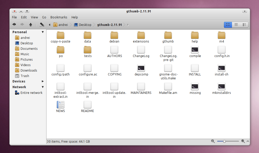Screen dimensions: 259x153
Task: Select the m4 folder icon
Action: (222, 35)
